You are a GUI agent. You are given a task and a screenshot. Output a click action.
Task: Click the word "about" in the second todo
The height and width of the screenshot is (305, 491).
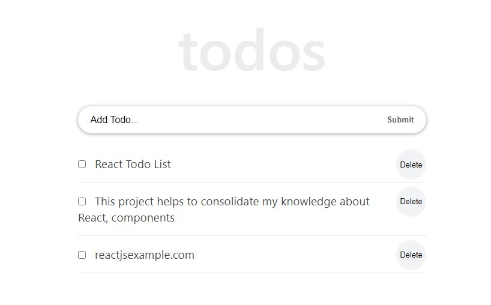[355, 202]
